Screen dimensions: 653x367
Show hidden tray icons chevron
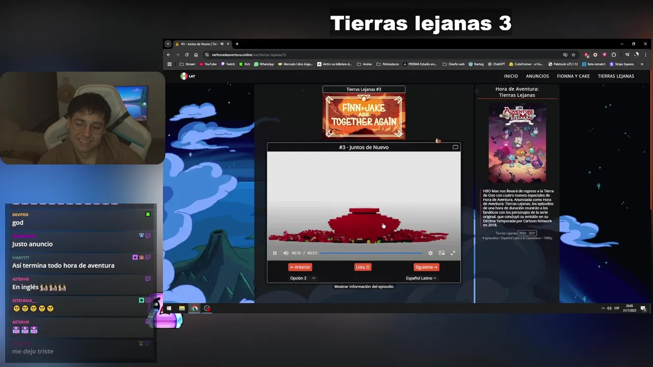coord(603,308)
